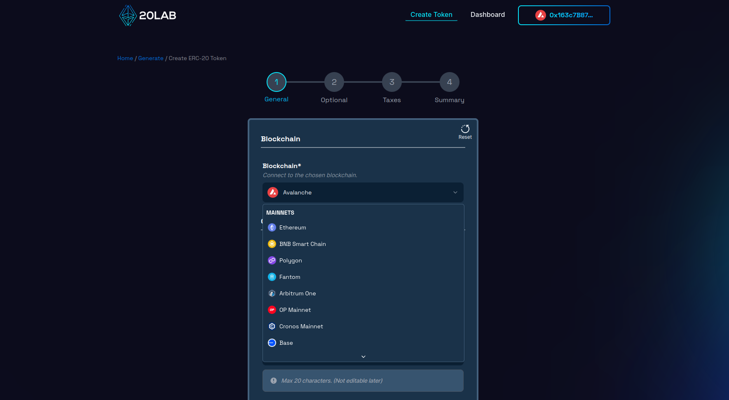Click the Taxes step label
The height and width of the screenshot is (400, 729).
click(x=392, y=100)
